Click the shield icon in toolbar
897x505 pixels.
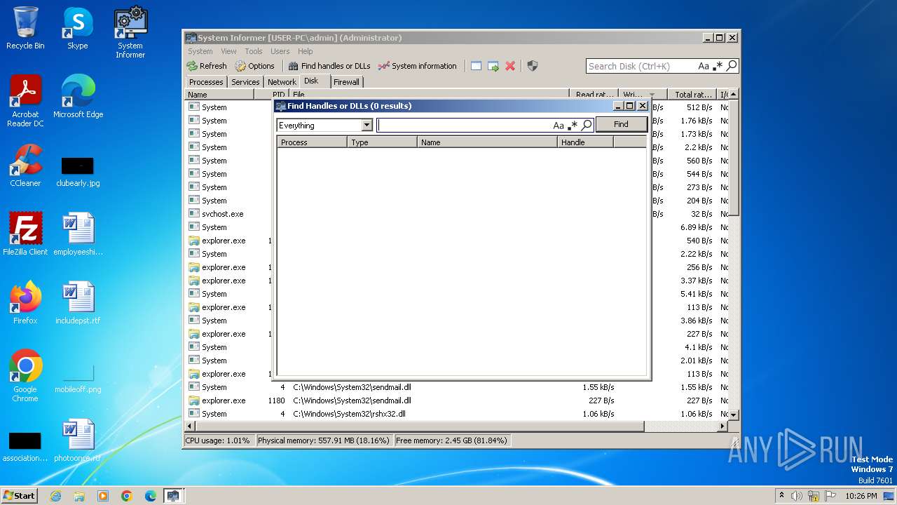point(533,66)
